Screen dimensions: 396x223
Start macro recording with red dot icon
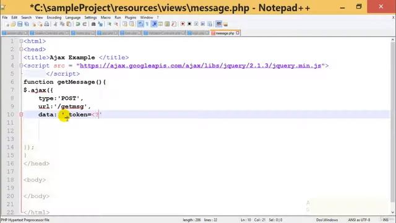[x=183, y=24]
